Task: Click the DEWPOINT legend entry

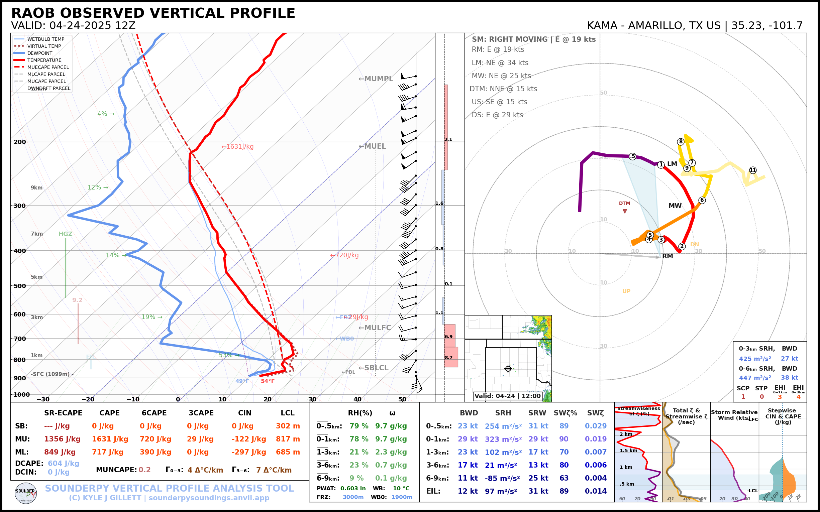Action: tap(40, 53)
